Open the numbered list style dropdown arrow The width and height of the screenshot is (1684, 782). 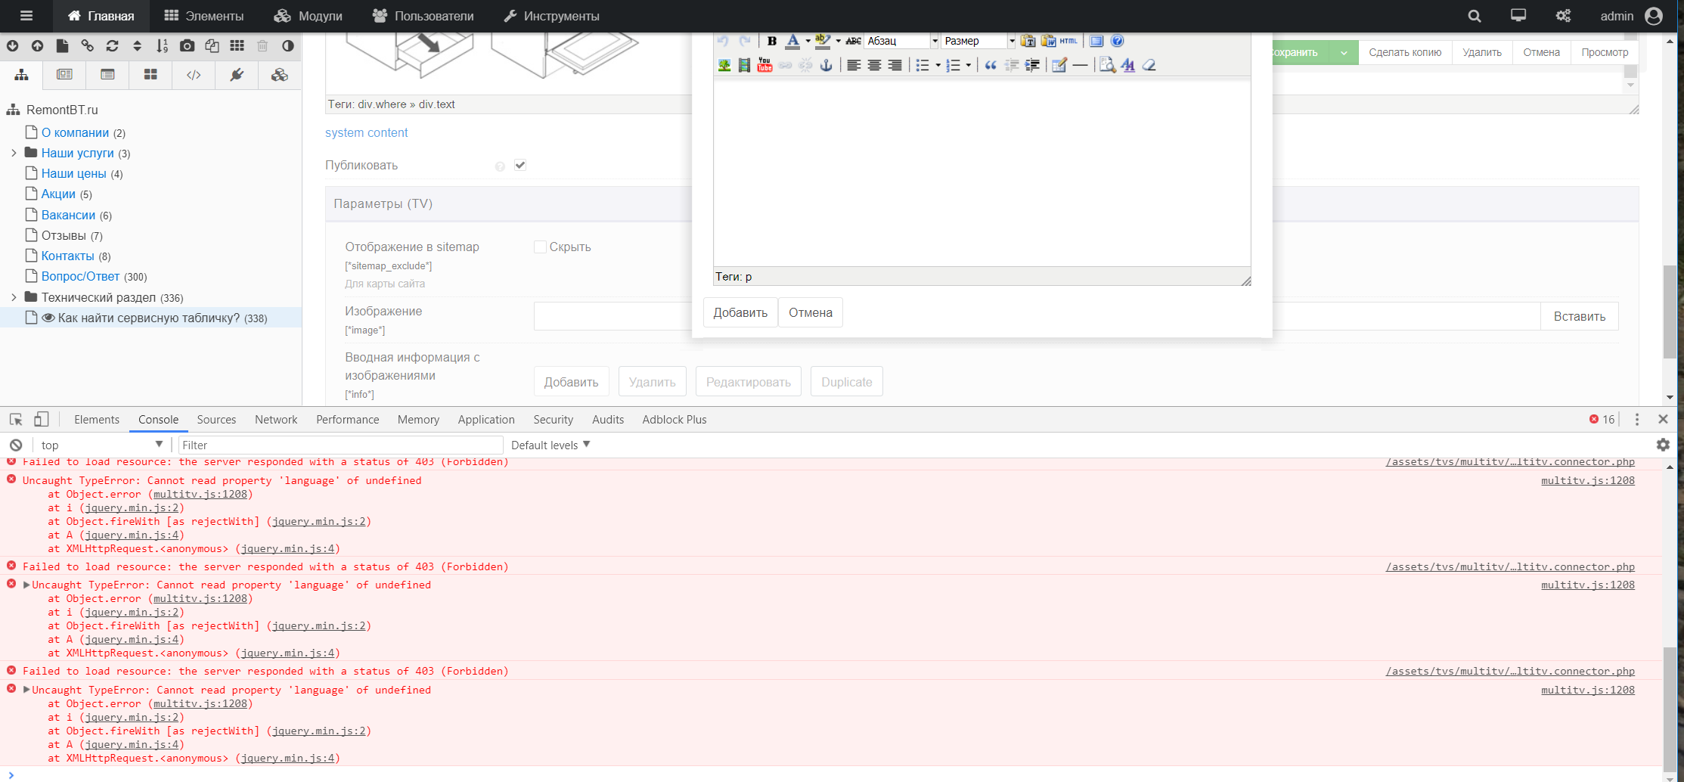coord(968,65)
